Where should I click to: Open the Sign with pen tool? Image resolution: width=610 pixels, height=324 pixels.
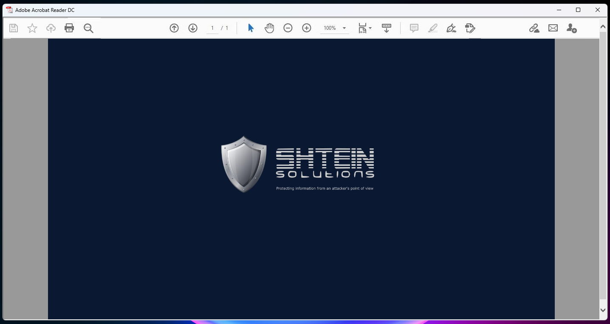(x=451, y=28)
